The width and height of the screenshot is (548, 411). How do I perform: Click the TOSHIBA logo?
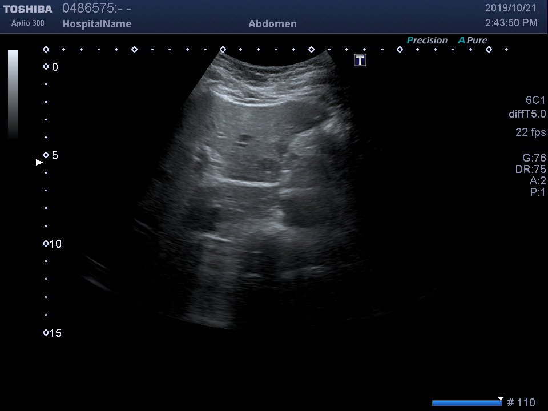click(27, 9)
